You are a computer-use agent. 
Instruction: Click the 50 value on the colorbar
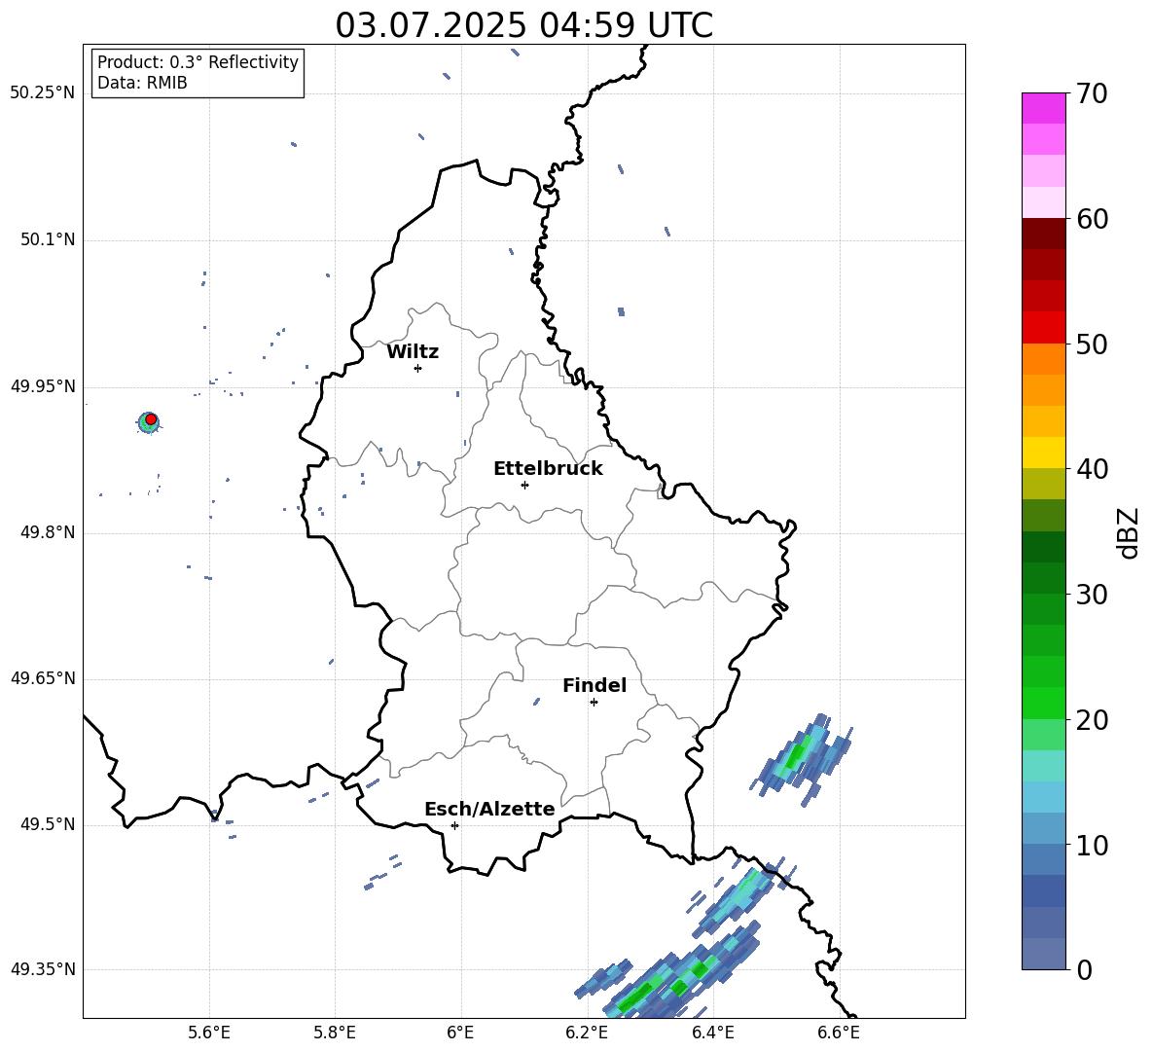(1092, 344)
